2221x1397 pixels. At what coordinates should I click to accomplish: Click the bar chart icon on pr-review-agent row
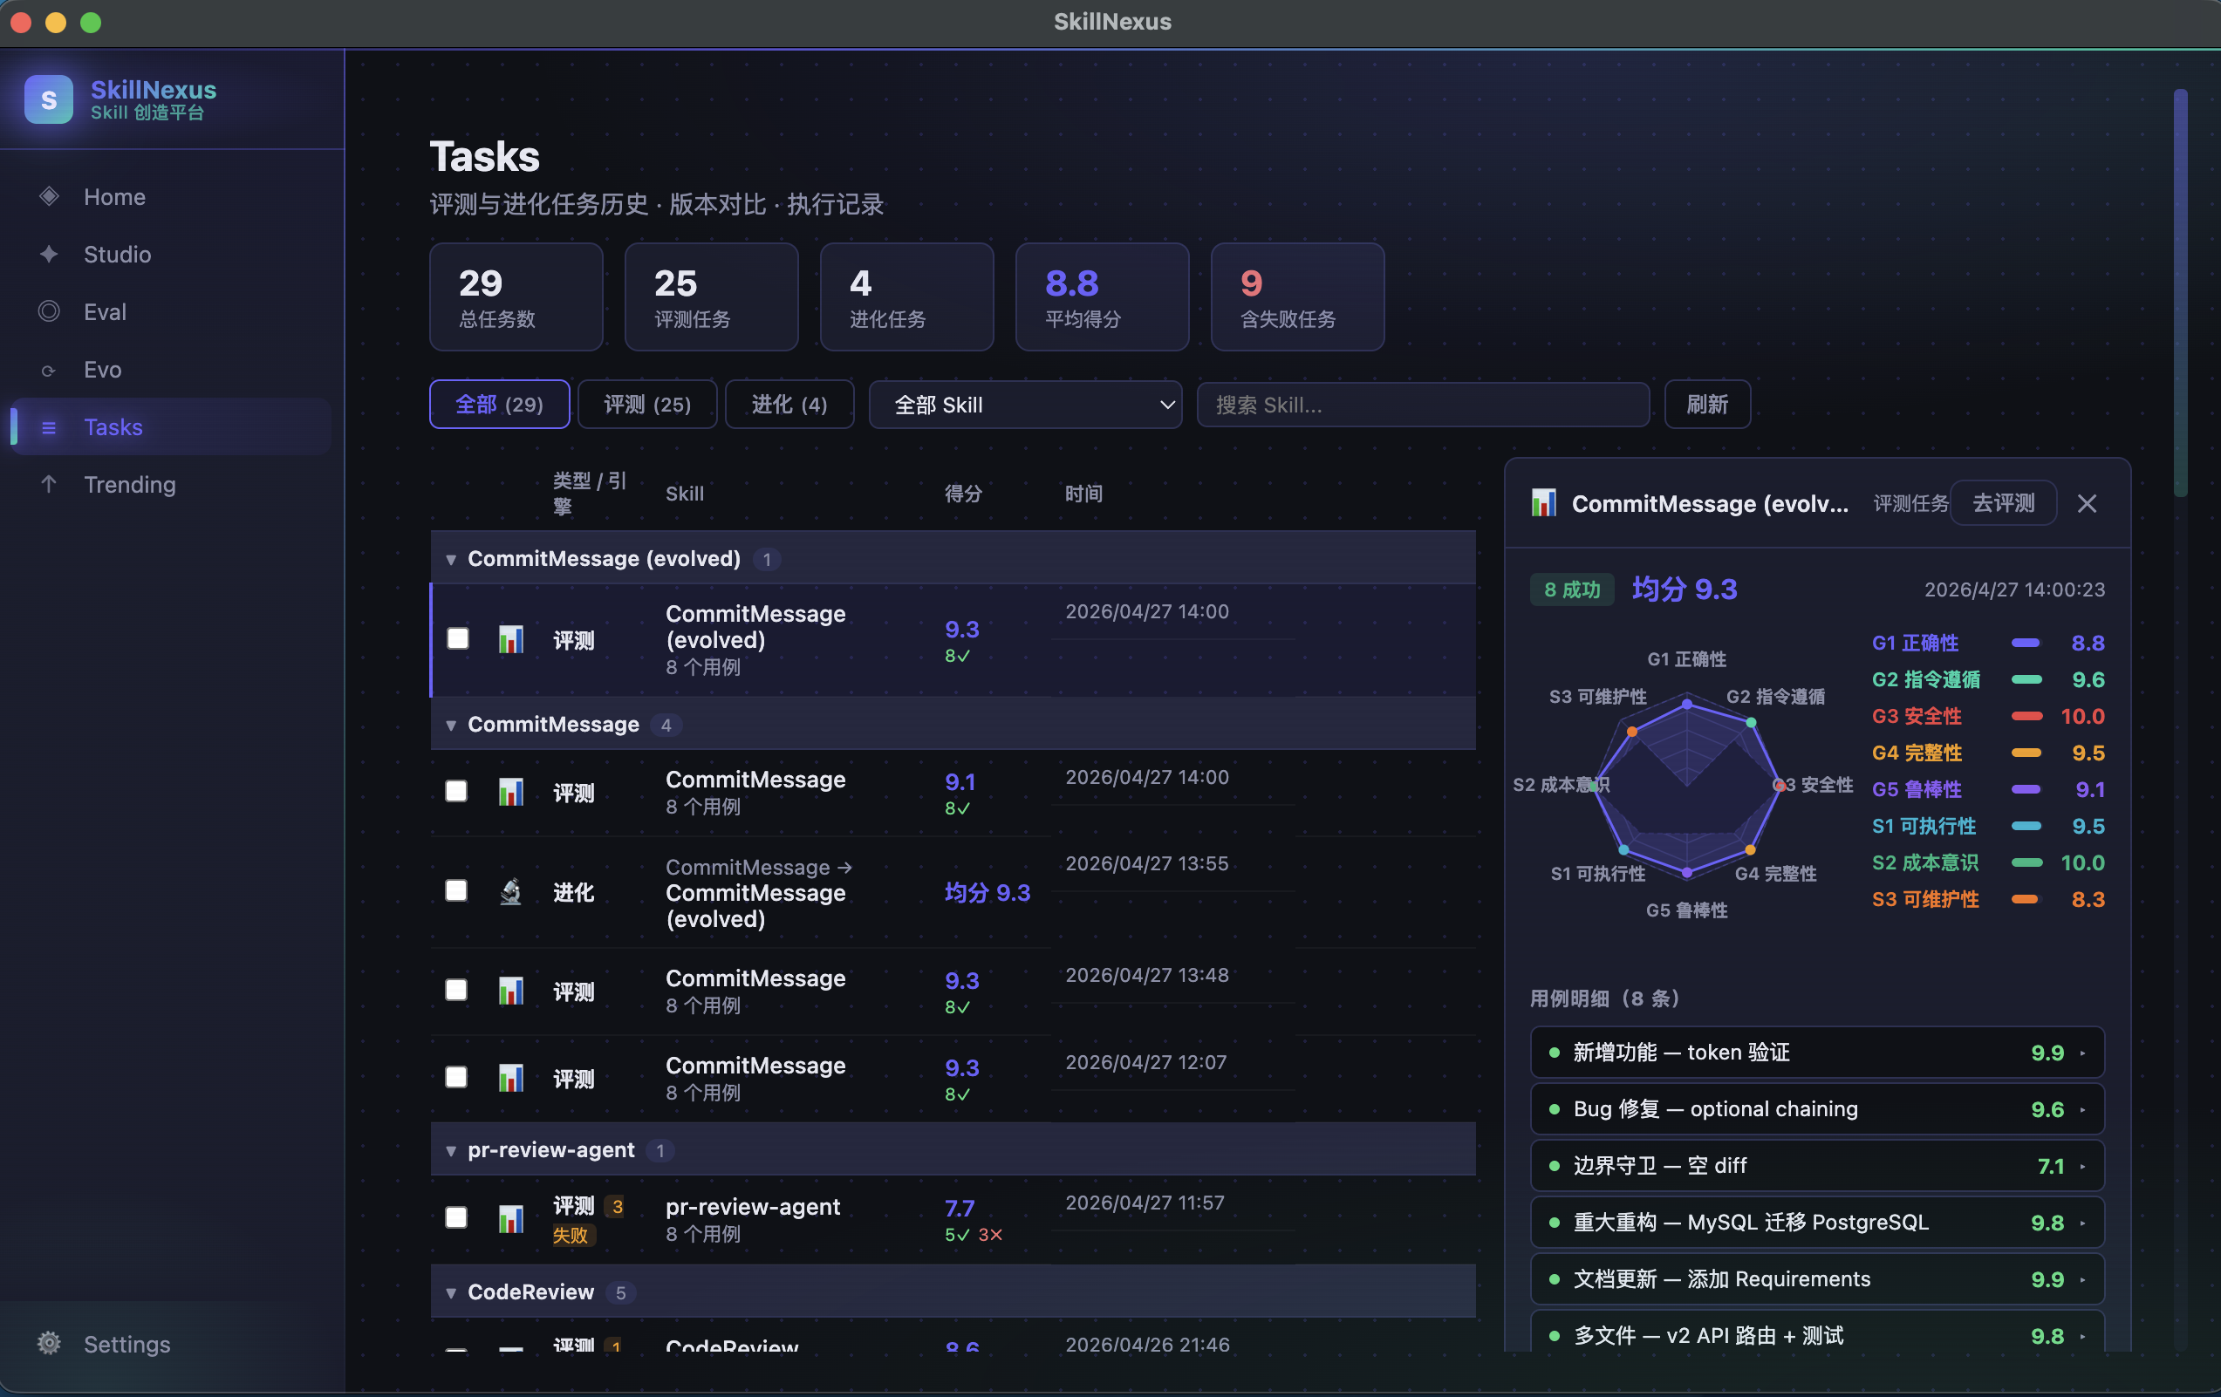pos(510,1218)
